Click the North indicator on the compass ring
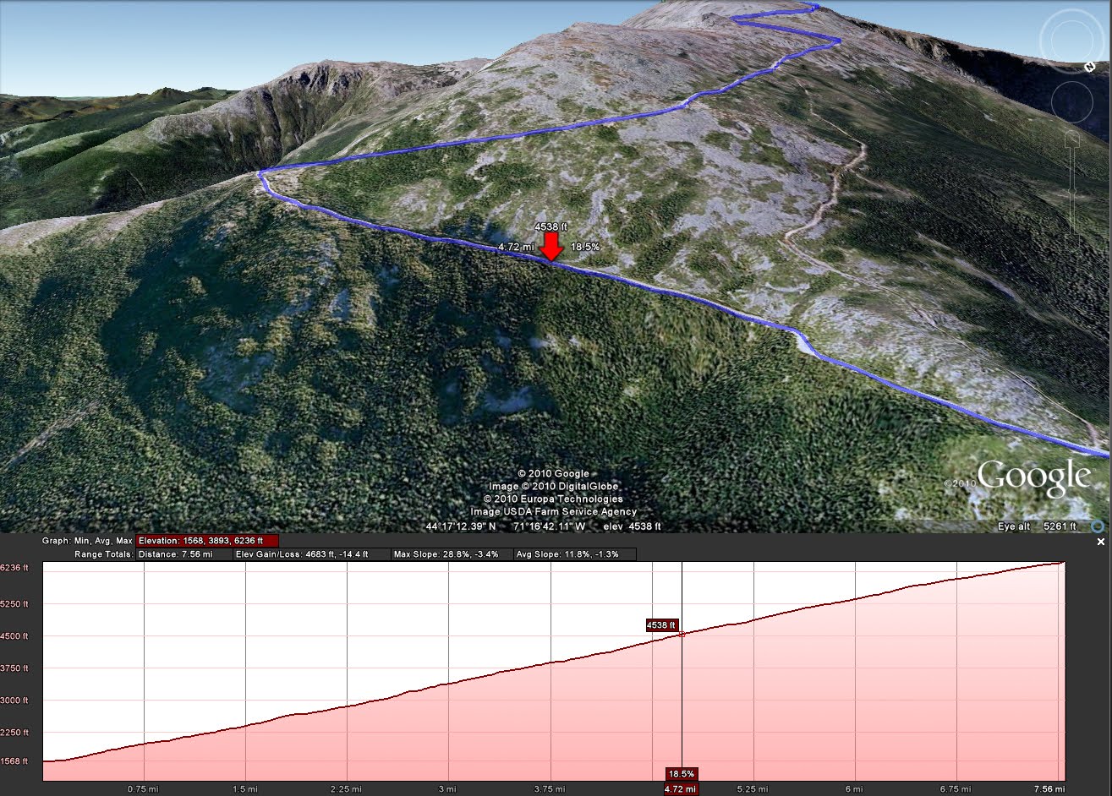The width and height of the screenshot is (1112, 796). coord(1092,66)
